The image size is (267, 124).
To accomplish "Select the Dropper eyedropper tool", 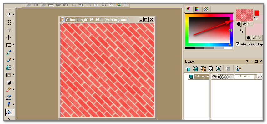I will point(9,52).
